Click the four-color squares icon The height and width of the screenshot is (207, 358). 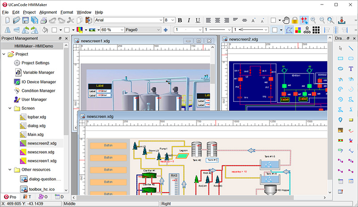298,30
